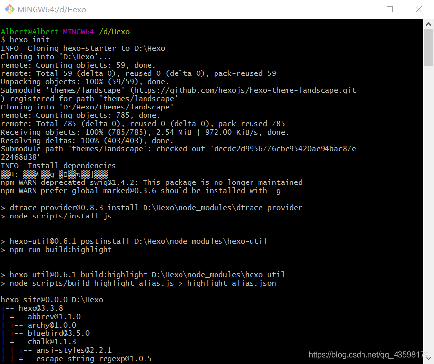Viewport: 434px width, 364px height.
Task: Click 'archy@1.0.0' tree entry
Action: pos(52,325)
